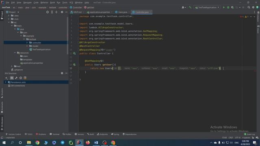This screenshot has width=260, height=146.
Task: Change UTF-8 file encoding in status bar
Action: pos(237,137)
